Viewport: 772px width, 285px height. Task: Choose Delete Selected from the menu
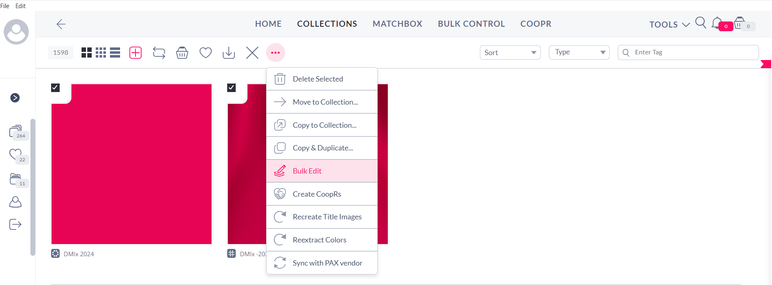pyautogui.click(x=322, y=79)
